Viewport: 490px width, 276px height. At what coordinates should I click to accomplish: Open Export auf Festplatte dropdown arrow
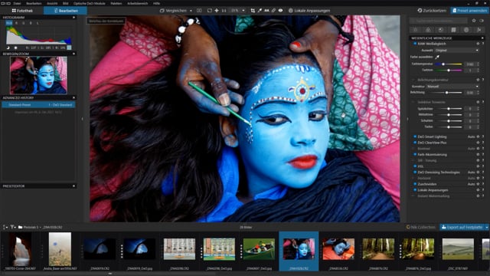487,227
